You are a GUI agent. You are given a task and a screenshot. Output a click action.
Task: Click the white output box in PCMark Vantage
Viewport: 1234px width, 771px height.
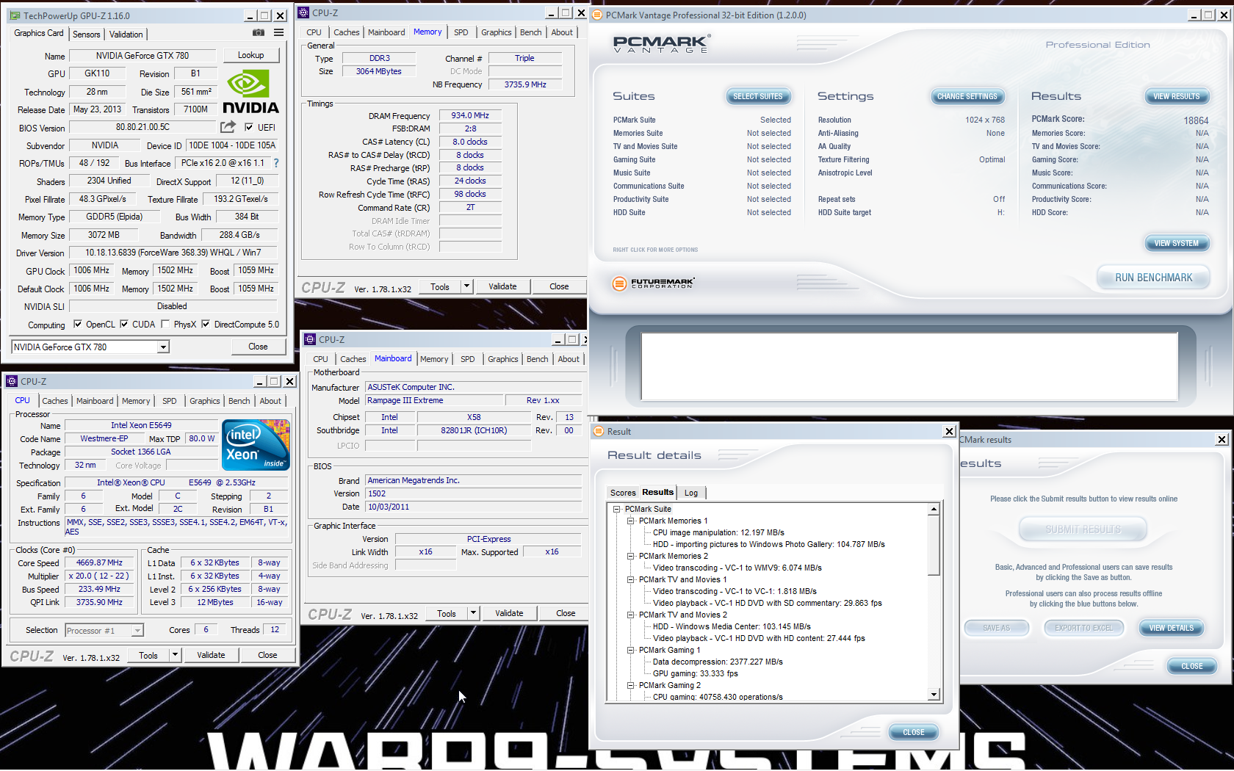pyautogui.click(x=909, y=366)
